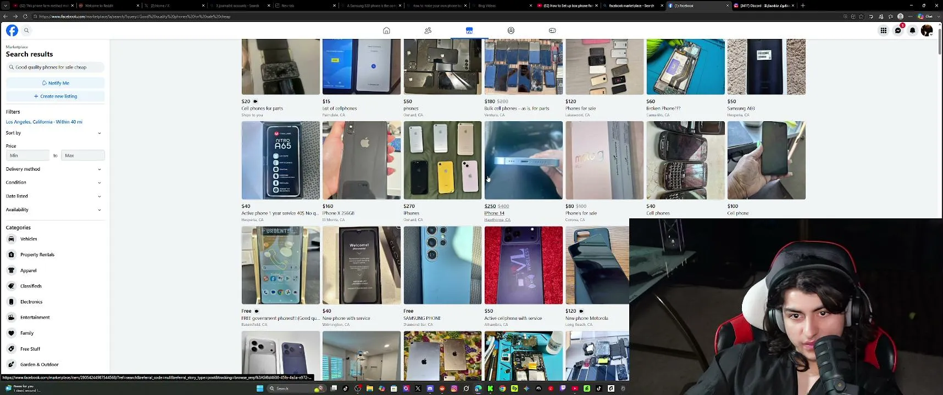Show Facebook notifications bell
The height and width of the screenshot is (395, 943).
point(912,31)
